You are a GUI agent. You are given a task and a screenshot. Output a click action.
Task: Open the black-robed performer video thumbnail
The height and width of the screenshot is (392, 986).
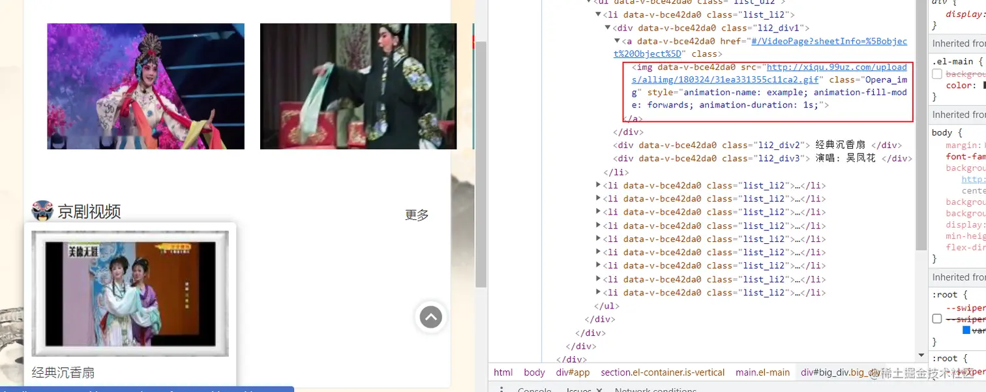tap(358, 86)
